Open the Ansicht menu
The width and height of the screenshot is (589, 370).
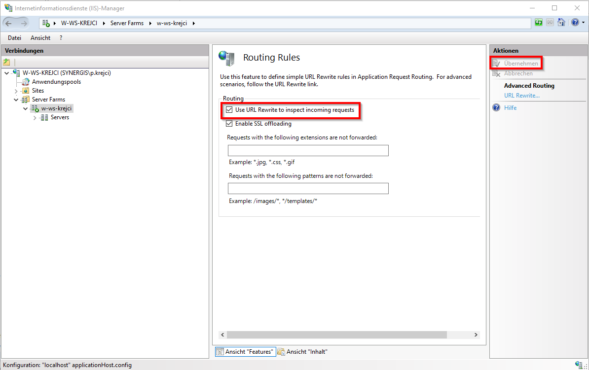[40, 37]
